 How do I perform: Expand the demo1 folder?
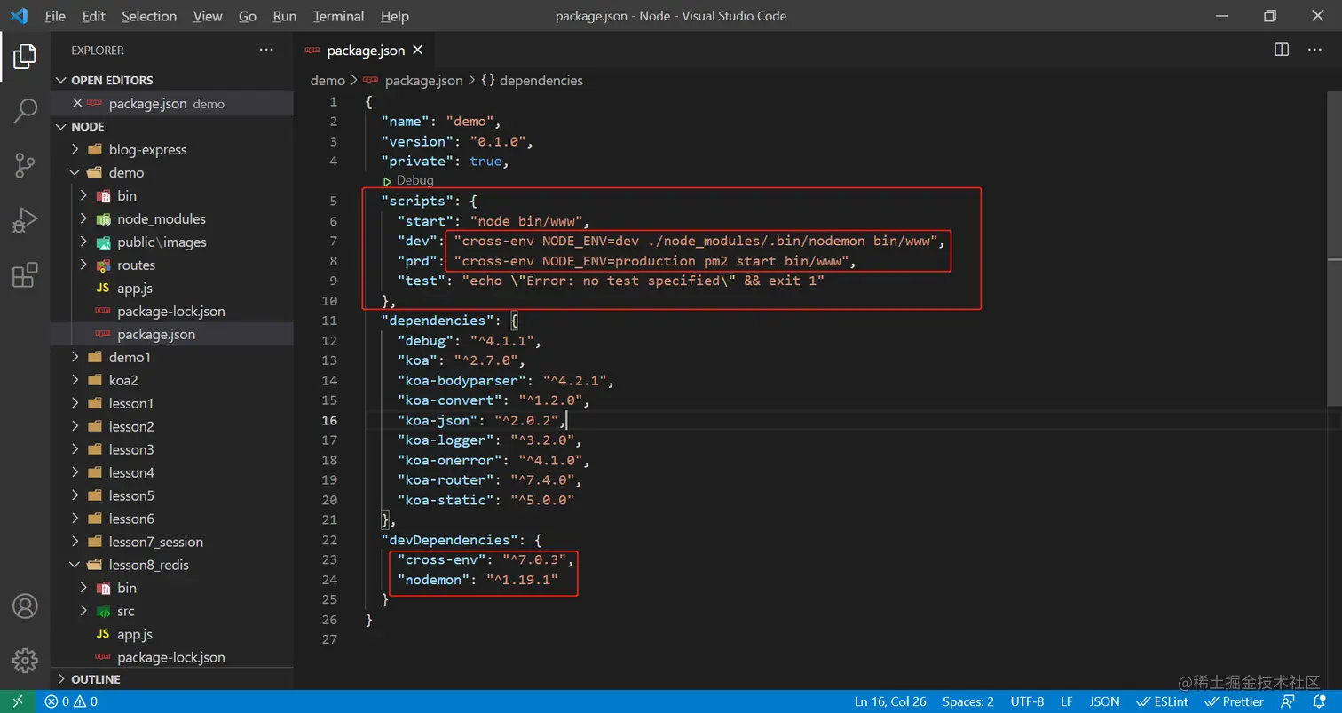click(171, 357)
